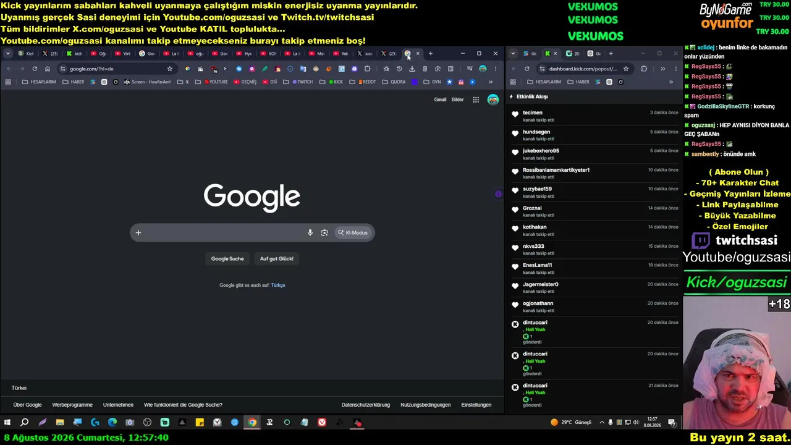Viewport: 791px width, 445px height.
Task: Open the tab search arrow in the Kick window
Action: point(513,54)
